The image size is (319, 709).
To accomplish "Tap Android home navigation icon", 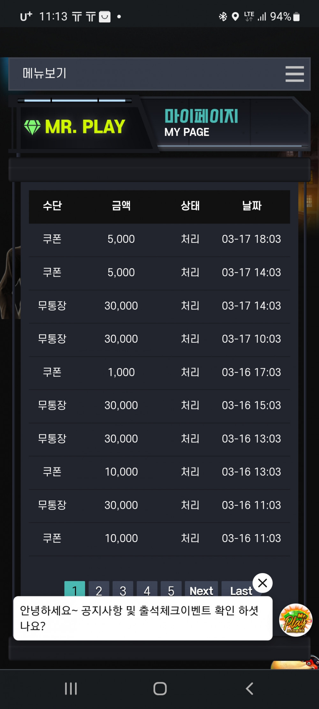I will (160, 689).
